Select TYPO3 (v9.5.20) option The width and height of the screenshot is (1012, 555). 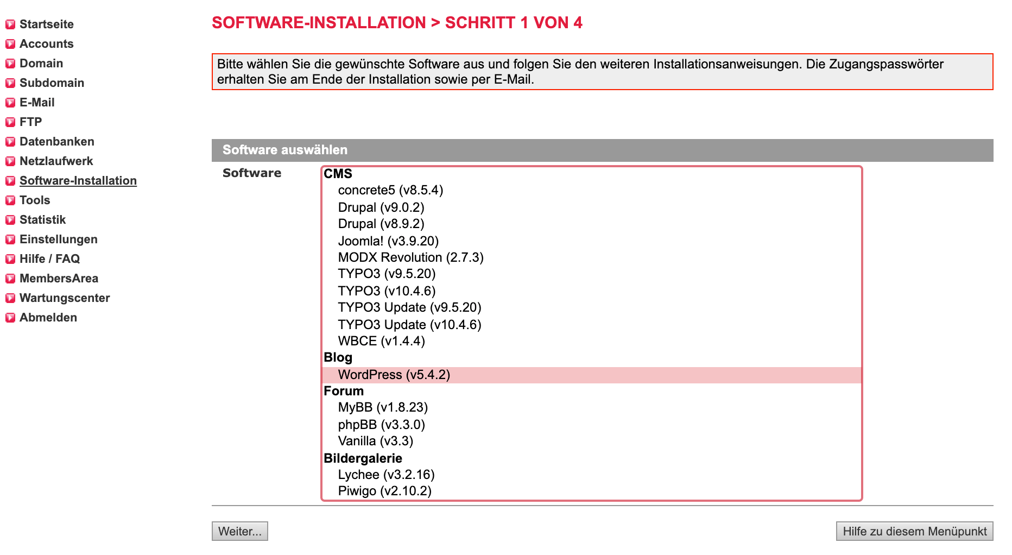coord(592,274)
